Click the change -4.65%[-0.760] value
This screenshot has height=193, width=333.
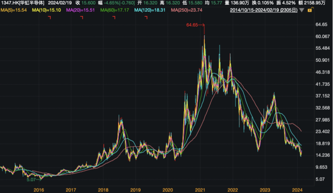click(x=119, y=3)
